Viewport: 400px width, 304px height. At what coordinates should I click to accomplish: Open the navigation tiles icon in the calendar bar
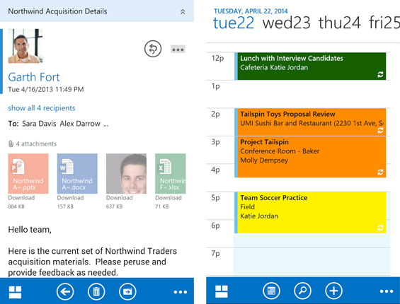(x=222, y=291)
